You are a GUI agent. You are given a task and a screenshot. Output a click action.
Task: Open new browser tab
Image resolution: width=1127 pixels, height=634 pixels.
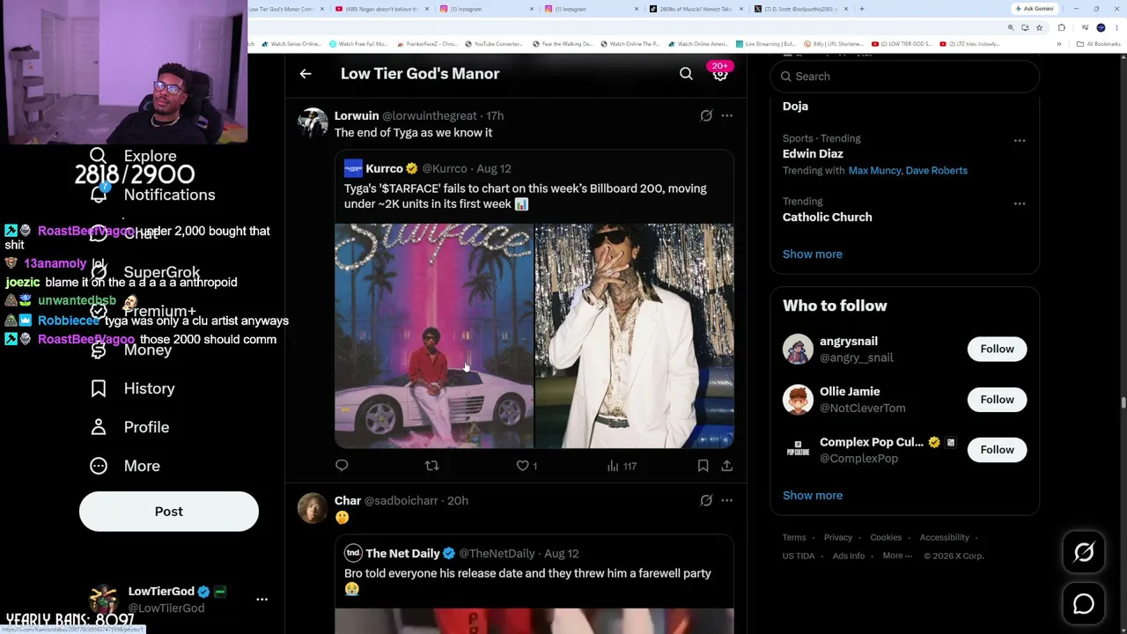(x=861, y=9)
